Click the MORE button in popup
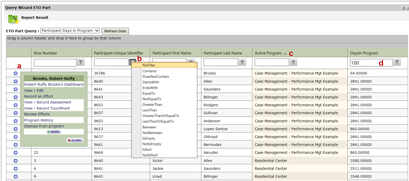 coord(53,132)
